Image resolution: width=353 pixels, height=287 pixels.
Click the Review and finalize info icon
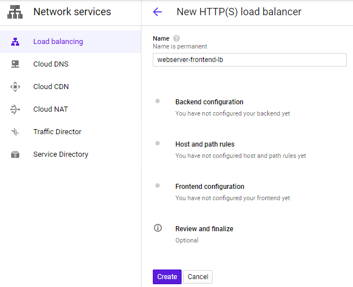click(158, 228)
